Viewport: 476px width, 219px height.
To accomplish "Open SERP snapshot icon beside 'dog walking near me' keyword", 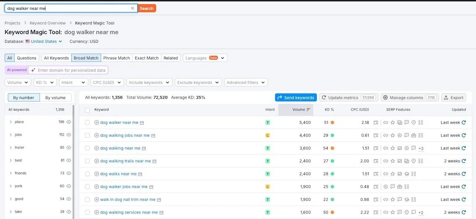I will pyautogui.click(x=144, y=149).
